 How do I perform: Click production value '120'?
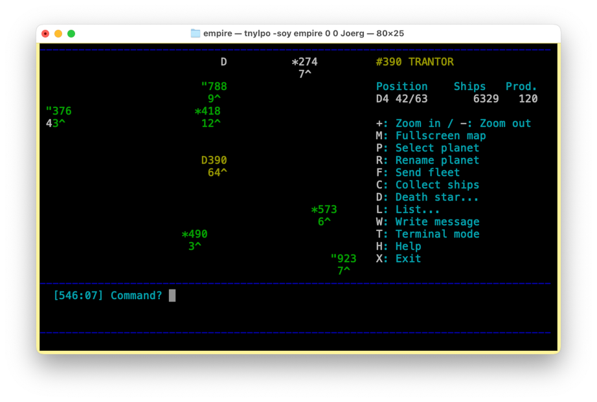point(528,98)
